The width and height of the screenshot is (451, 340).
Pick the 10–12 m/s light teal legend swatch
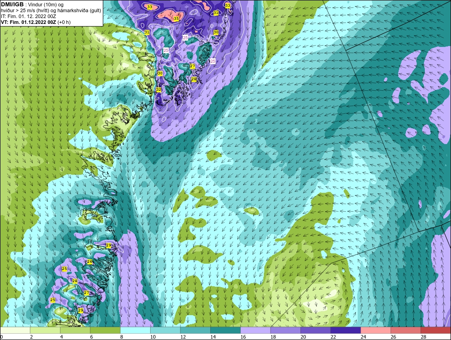[165, 330]
